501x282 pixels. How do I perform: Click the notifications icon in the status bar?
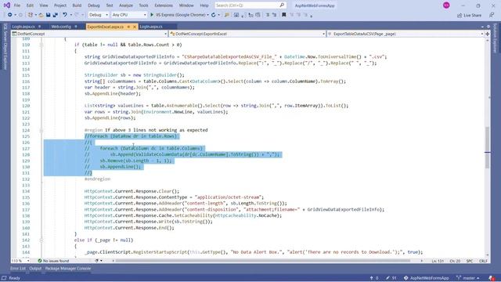pyautogui.click(x=492, y=278)
